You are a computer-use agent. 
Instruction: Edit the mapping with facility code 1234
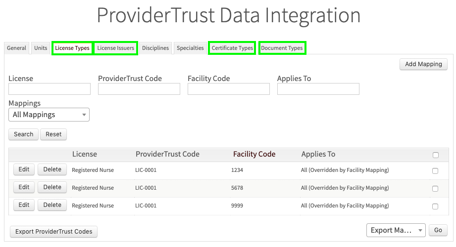[24, 169]
